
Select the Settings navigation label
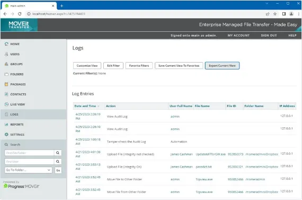pos(17,134)
